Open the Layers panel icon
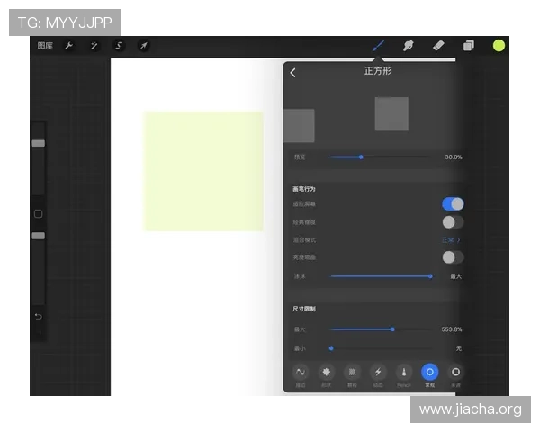540x432 pixels. pos(469,46)
